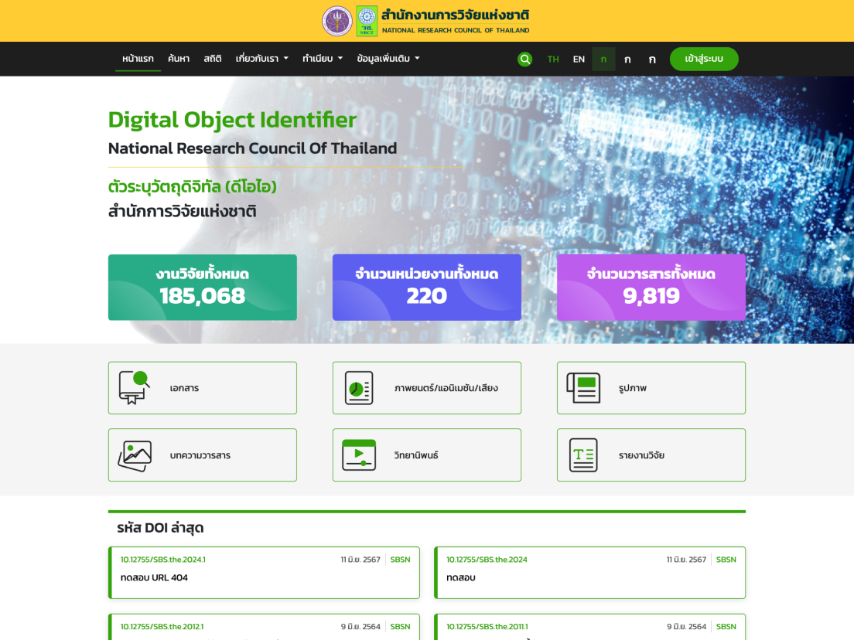Click the บทความวารสาร category icon
Image resolution: width=854 pixels, height=640 pixels.
coord(135,455)
